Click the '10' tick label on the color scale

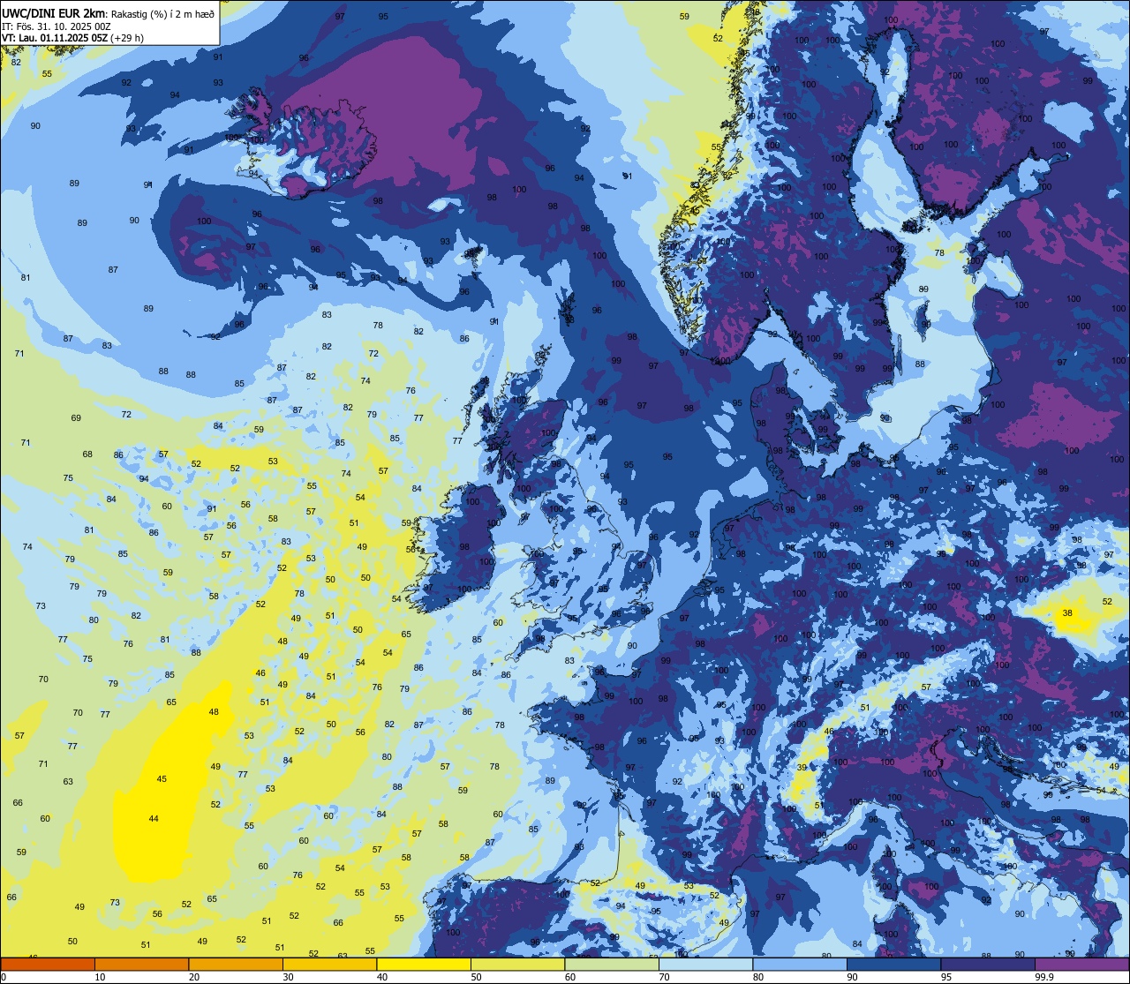coord(101,977)
